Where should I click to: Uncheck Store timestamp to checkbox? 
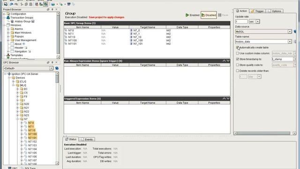[x=238, y=59]
